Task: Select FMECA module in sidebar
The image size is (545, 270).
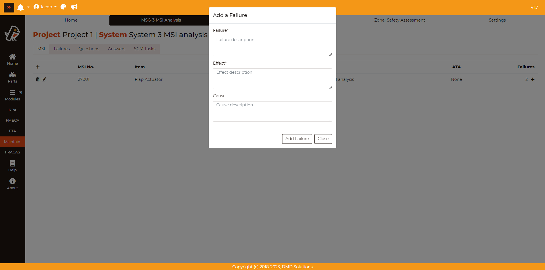Action: click(x=13, y=120)
